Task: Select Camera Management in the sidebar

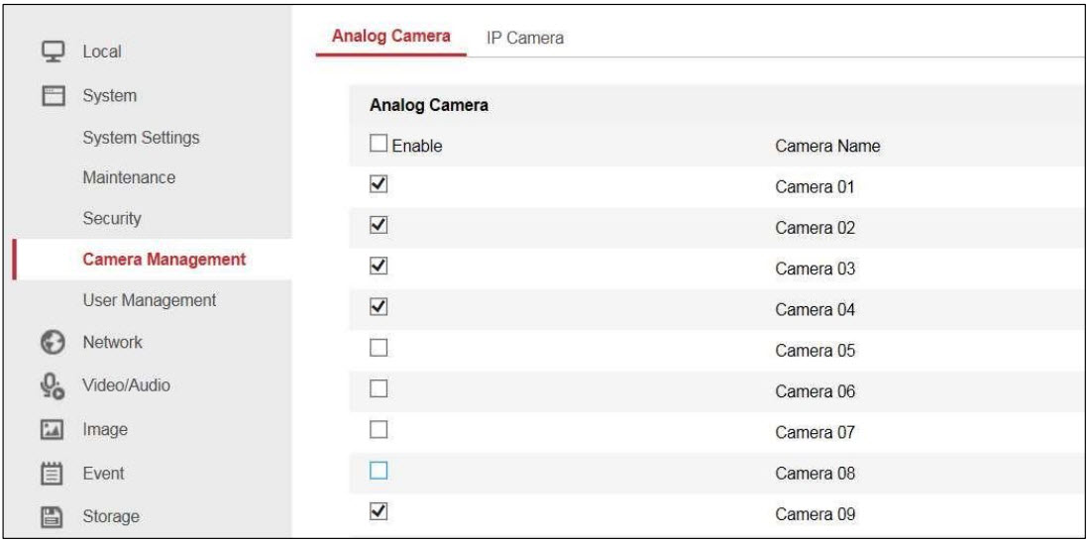Action: (x=163, y=260)
